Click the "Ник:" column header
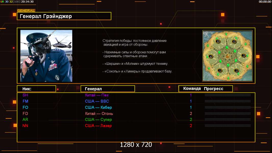This screenshot has height=153, width=272. point(36,89)
